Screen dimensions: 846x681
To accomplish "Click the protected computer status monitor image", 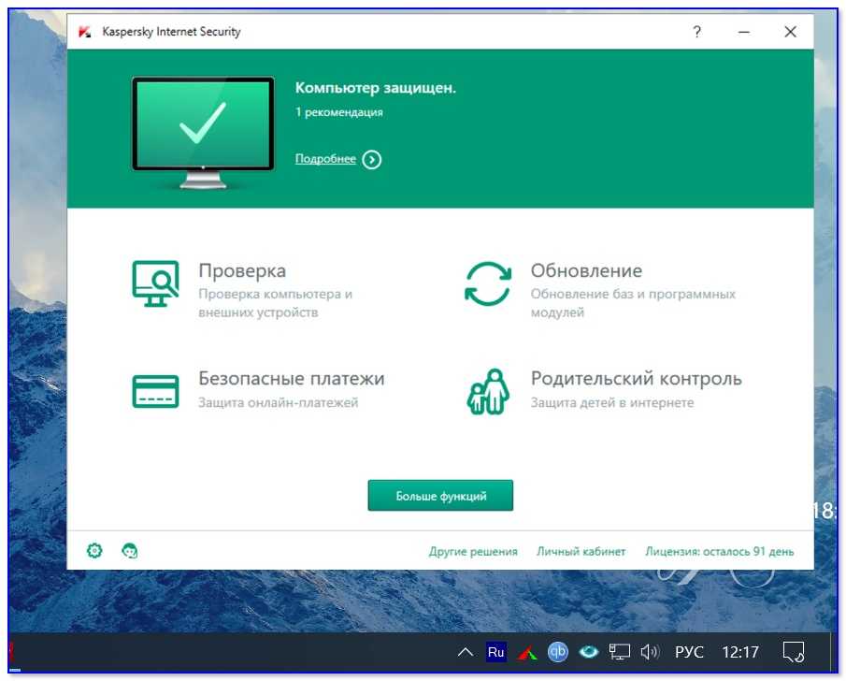I will 203,133.
